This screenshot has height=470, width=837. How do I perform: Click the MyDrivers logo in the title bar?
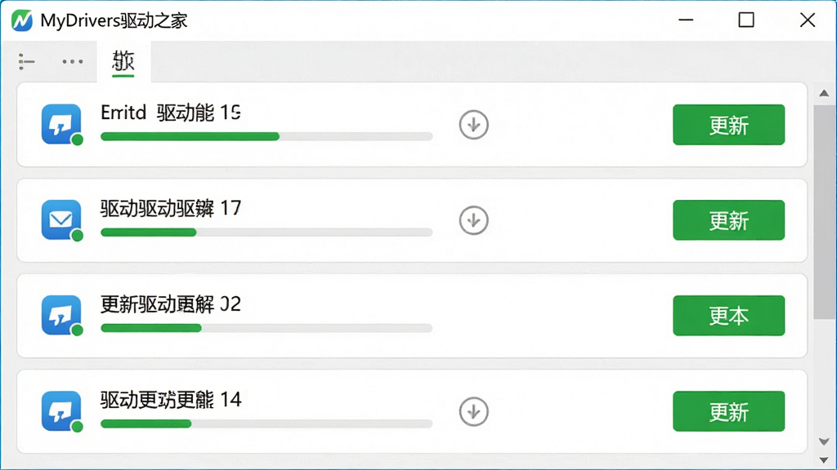(x=22, y=20)
